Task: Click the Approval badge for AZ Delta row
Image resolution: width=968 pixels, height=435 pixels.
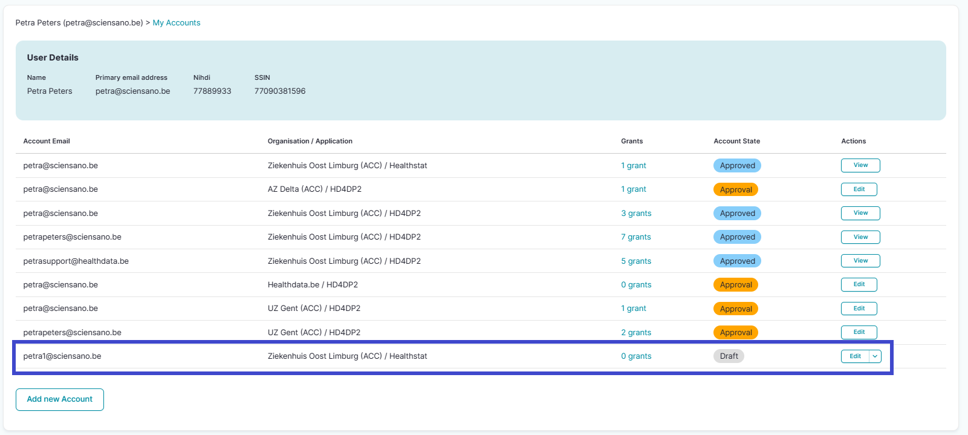Action: 735,189
